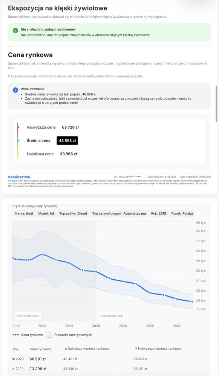This screenshot has height=376, width=219.
Task: Select the Typ skrzyni biegów: Automatyczna chip
Action: 119,213
